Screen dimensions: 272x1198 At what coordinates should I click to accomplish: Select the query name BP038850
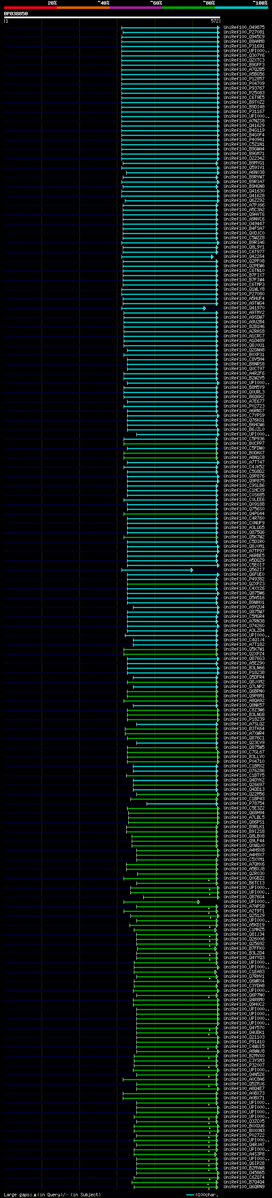(16, 14)
